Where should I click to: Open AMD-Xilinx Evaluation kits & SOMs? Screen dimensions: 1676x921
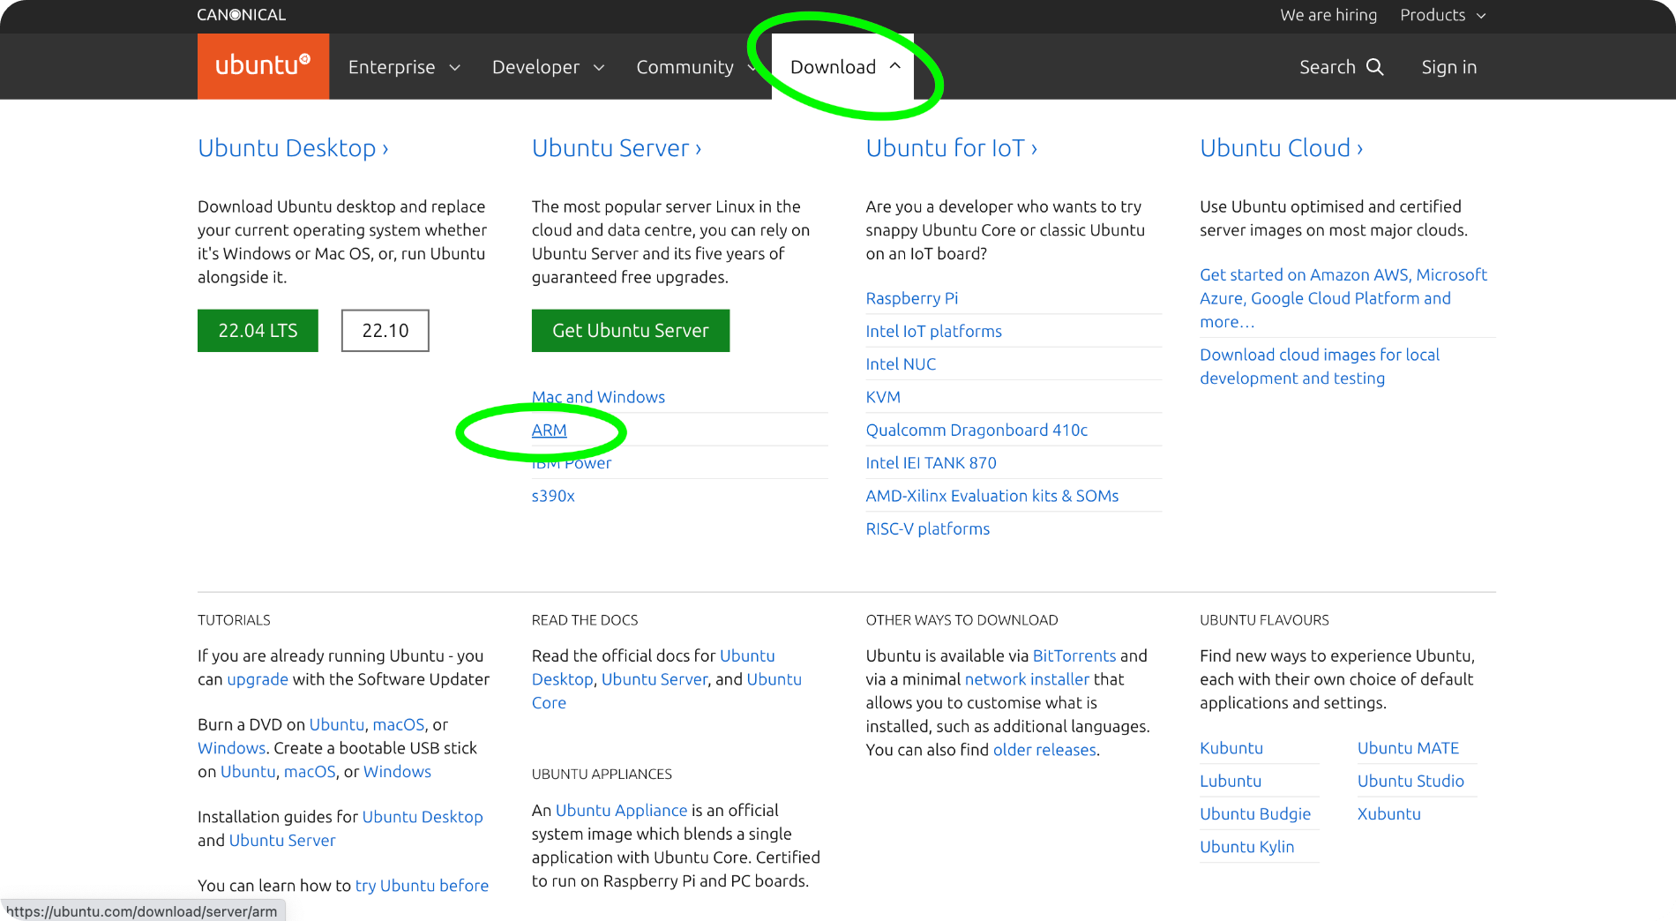[x=992, y=496]
